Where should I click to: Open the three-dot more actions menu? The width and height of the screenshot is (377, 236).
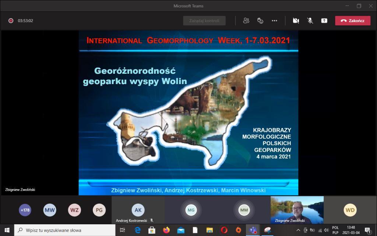tap(274, 21)
